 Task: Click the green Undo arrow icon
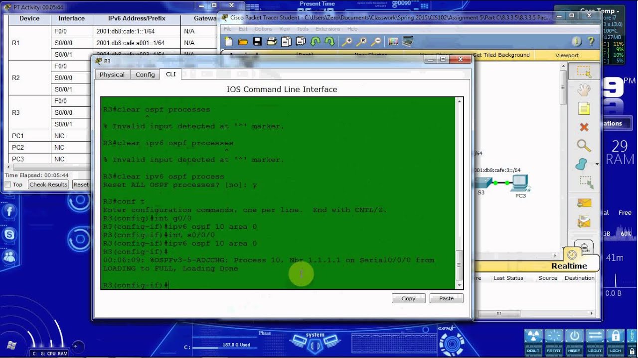tap(315, 42)
